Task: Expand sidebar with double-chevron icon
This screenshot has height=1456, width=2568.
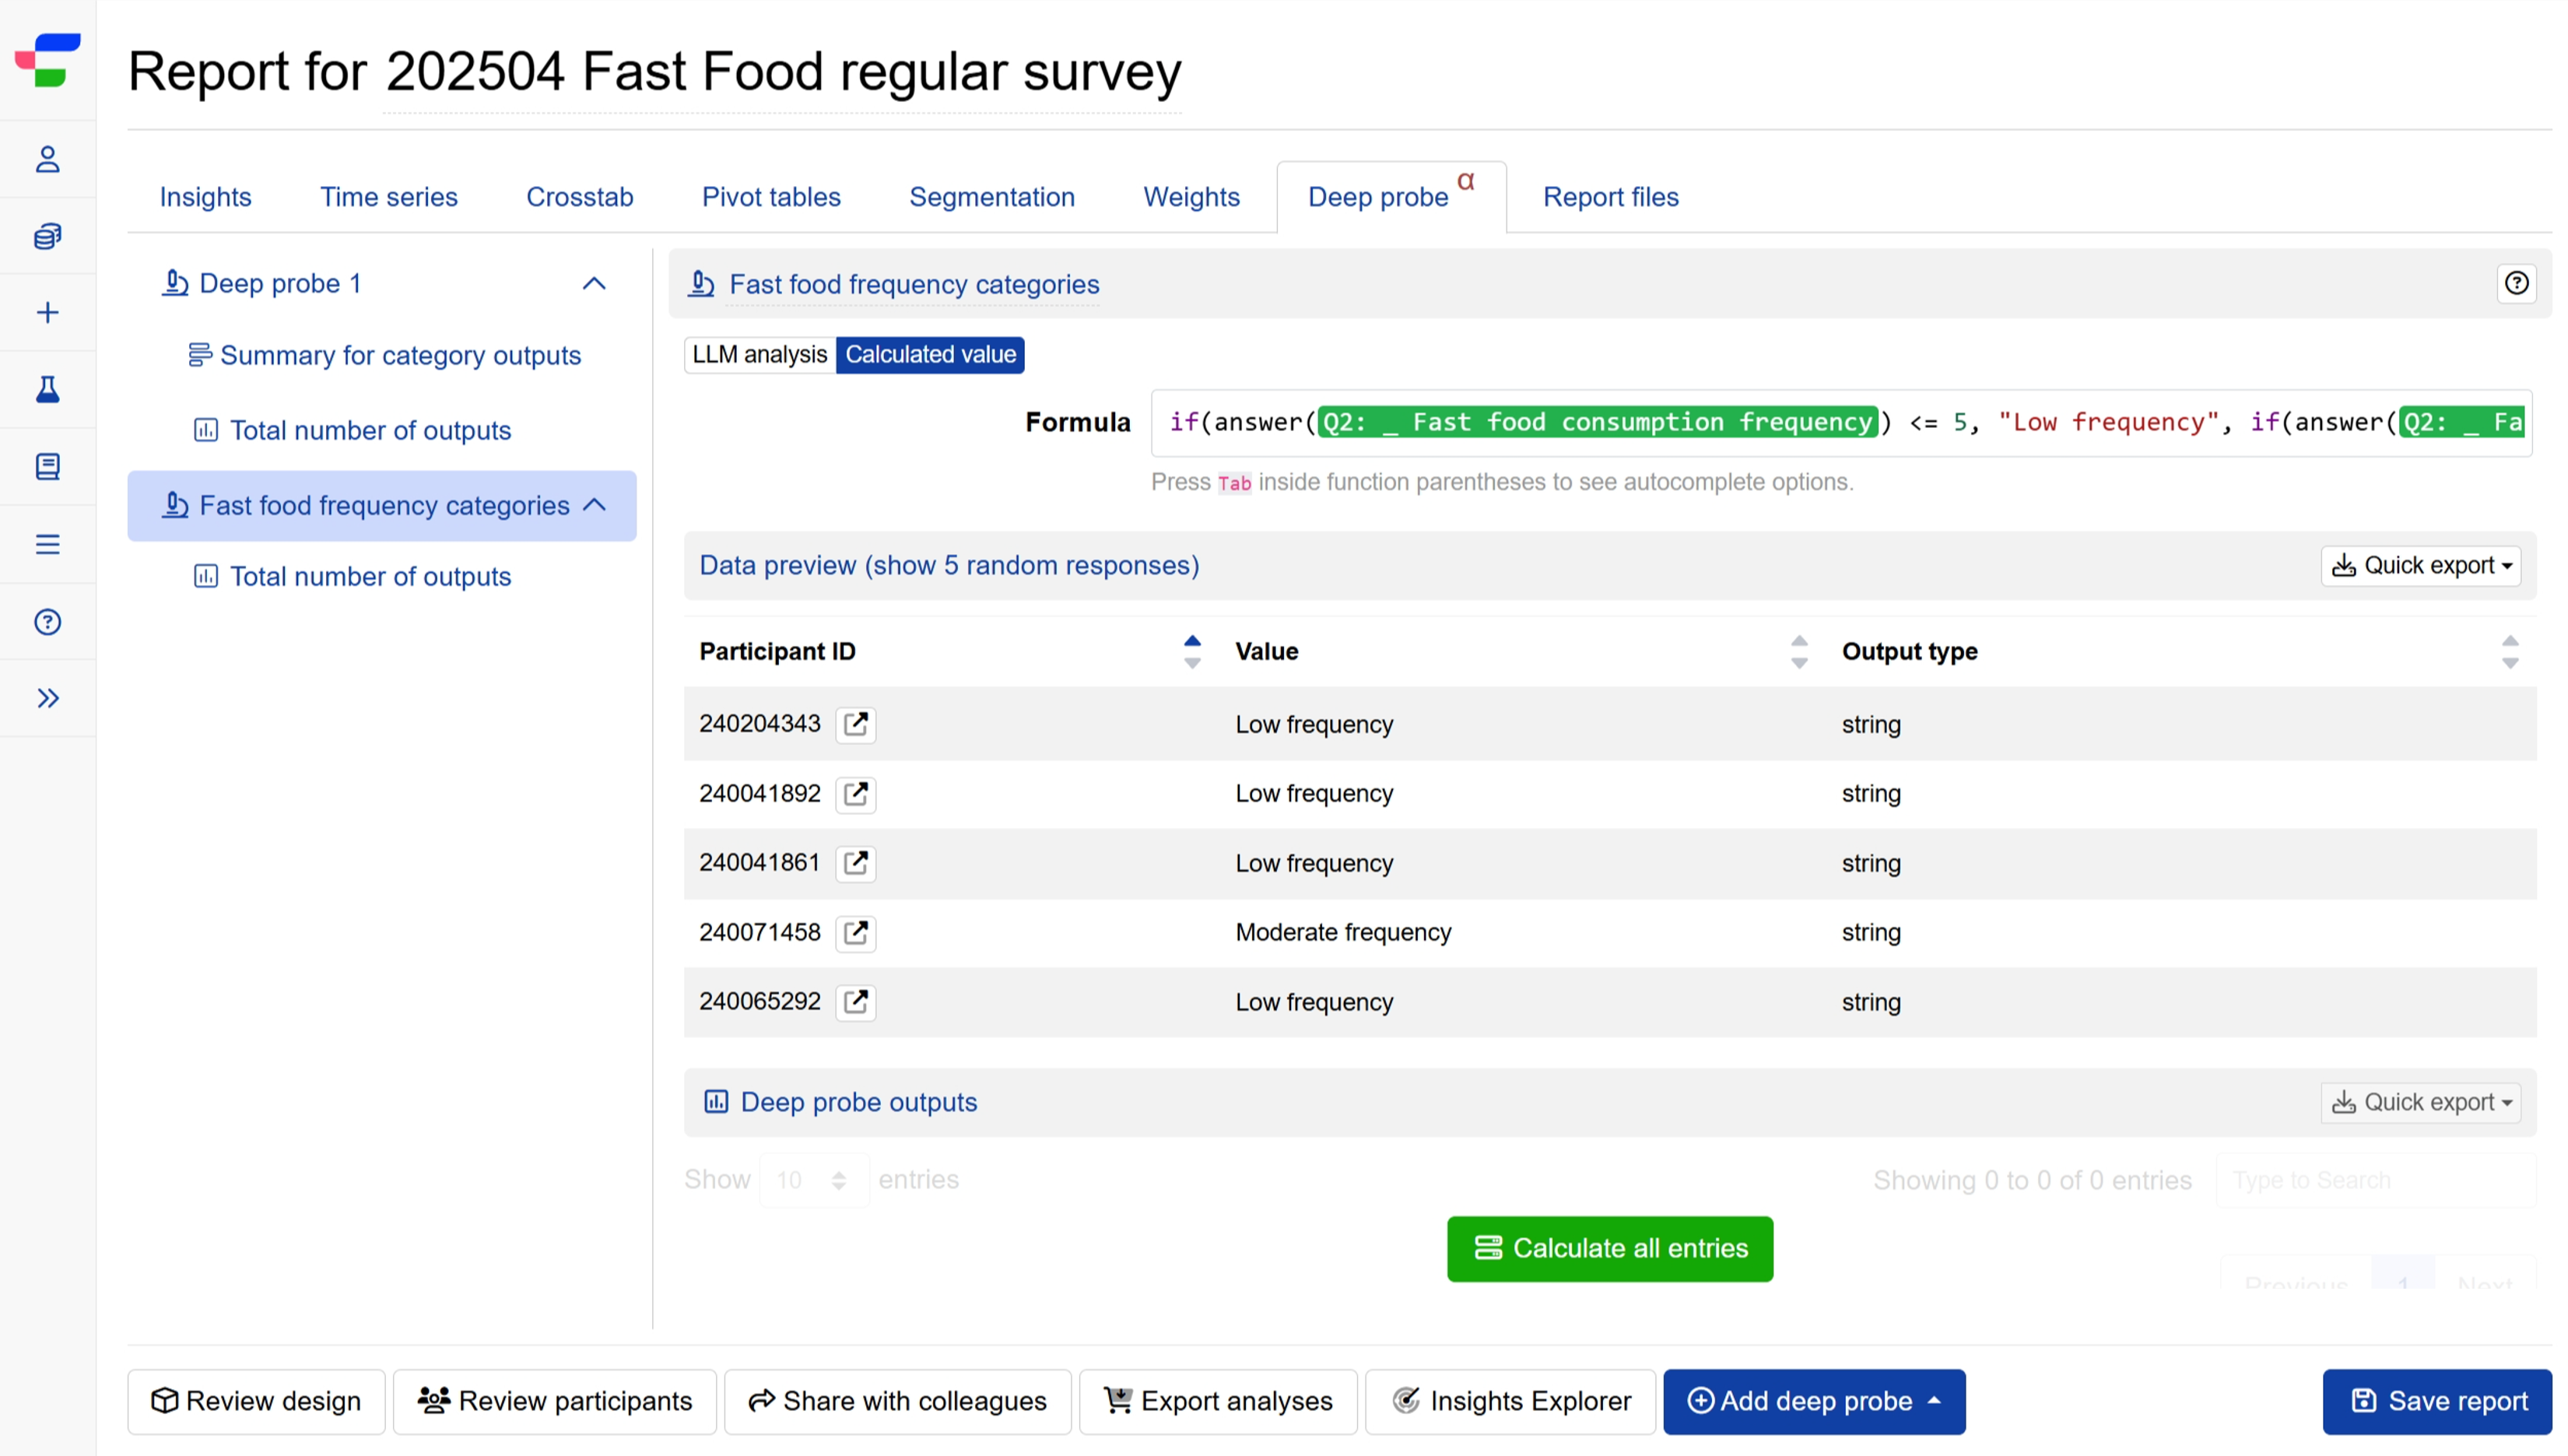Action: [x=47, y=698]
